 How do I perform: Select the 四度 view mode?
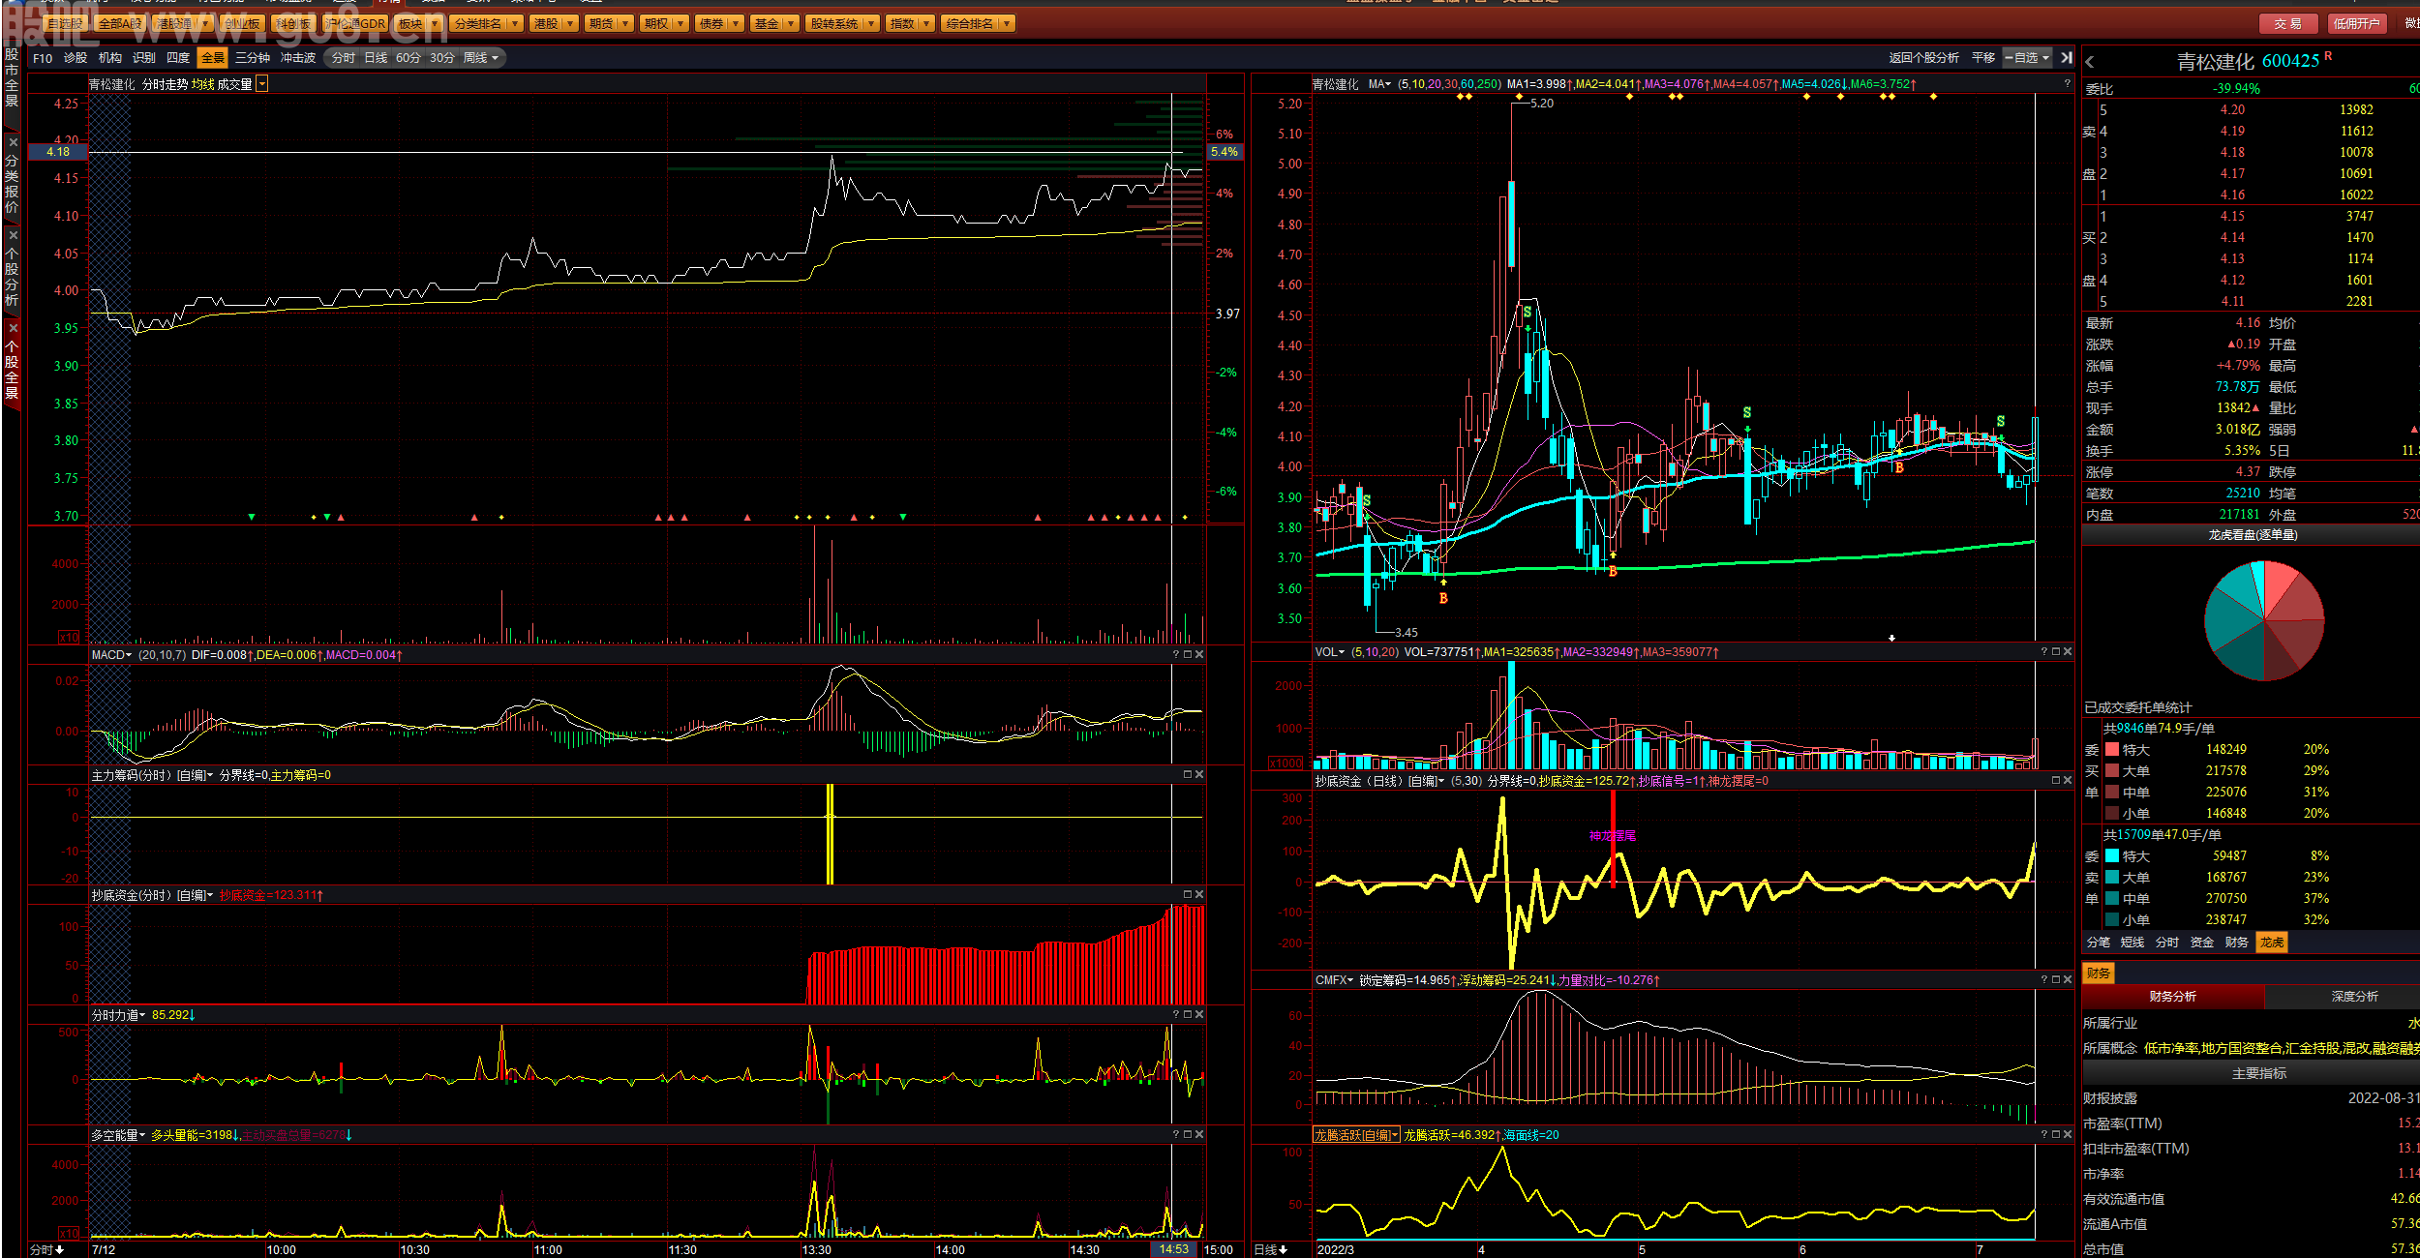click(178, 58)
